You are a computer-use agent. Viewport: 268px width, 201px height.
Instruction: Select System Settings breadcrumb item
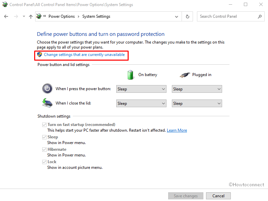pyautogui.click(x=96, y=16)
